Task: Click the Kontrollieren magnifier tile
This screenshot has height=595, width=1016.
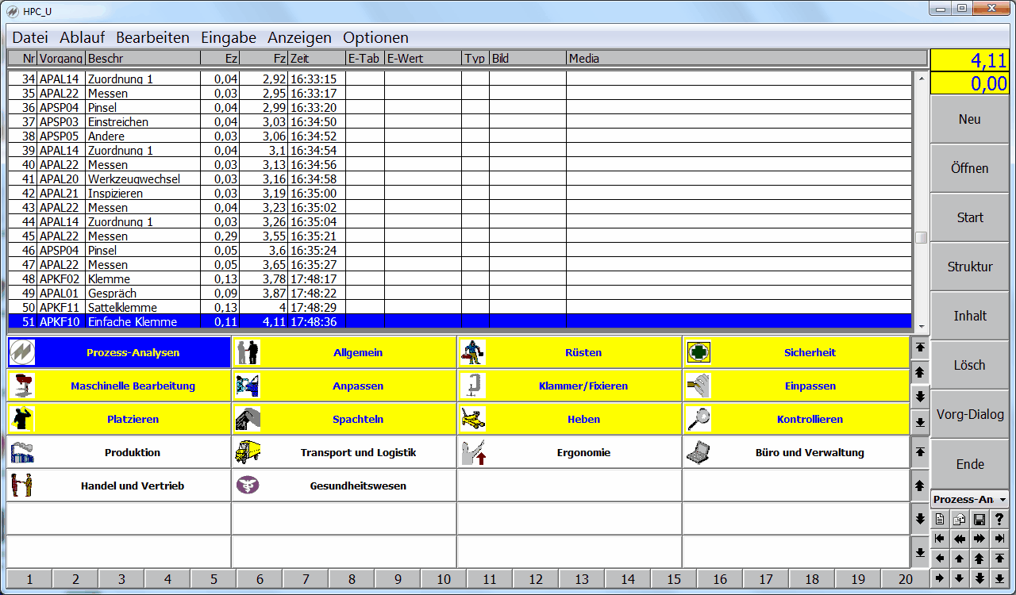Action: click(795, 419)
